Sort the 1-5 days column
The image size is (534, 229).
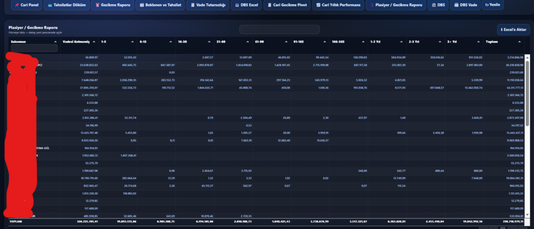132,42
